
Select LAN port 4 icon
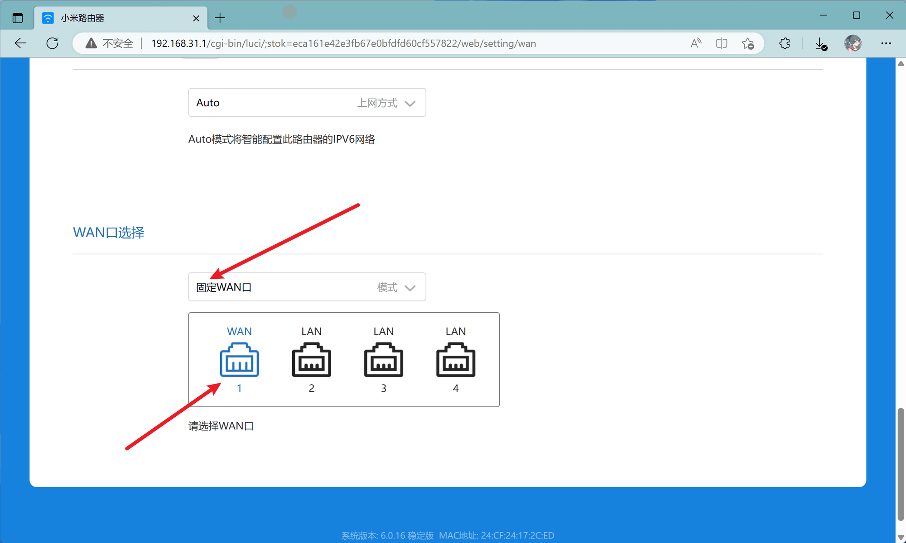pyautogui.click(x=456, y=360)
